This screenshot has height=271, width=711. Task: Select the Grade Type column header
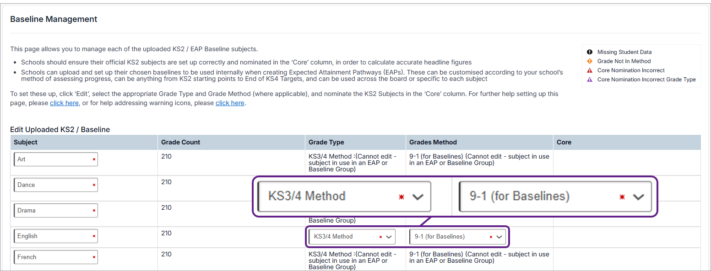click(x=326, y=142)
